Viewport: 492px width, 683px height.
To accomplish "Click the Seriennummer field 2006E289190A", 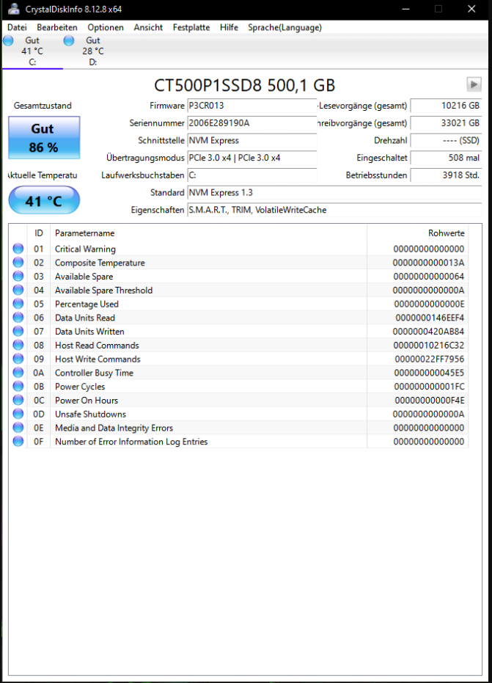I will click(x=252, y=123).
